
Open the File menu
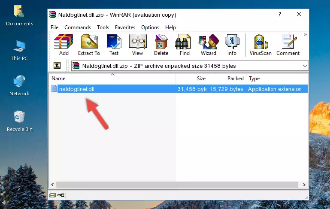[x=54, y=27]
